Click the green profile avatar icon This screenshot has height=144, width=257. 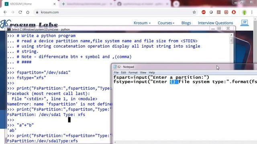point(245,12)
